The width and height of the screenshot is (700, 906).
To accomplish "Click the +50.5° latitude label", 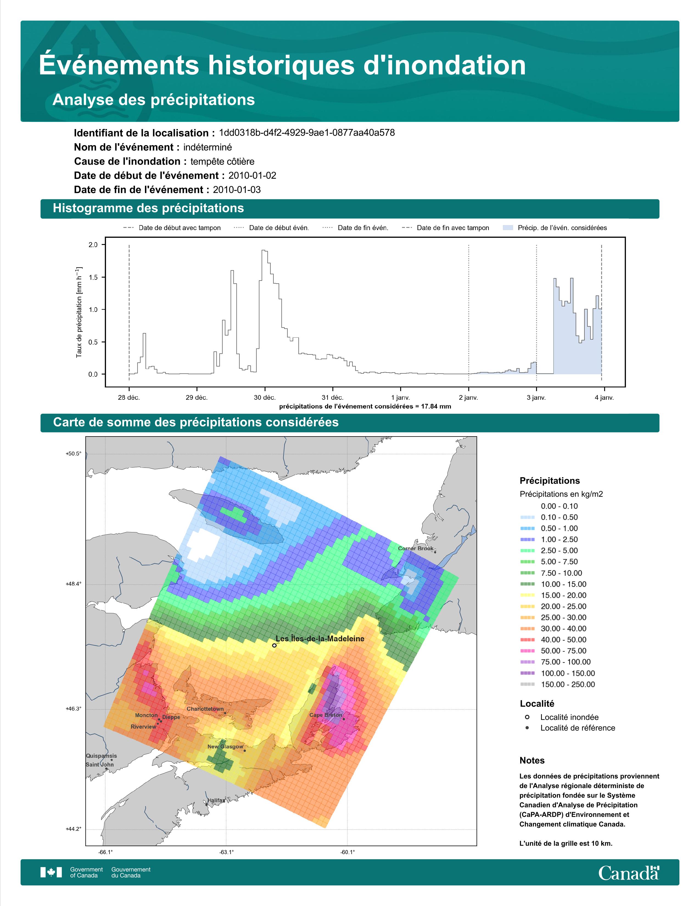I will click(x=73, y=454).
